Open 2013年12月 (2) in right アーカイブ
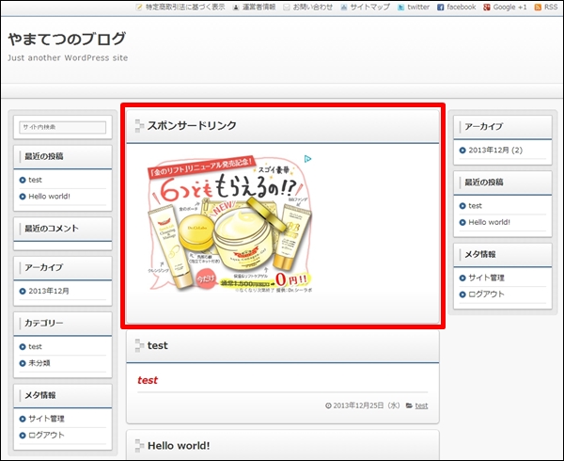This screenshot has height=461, width=564. point(495,151)
